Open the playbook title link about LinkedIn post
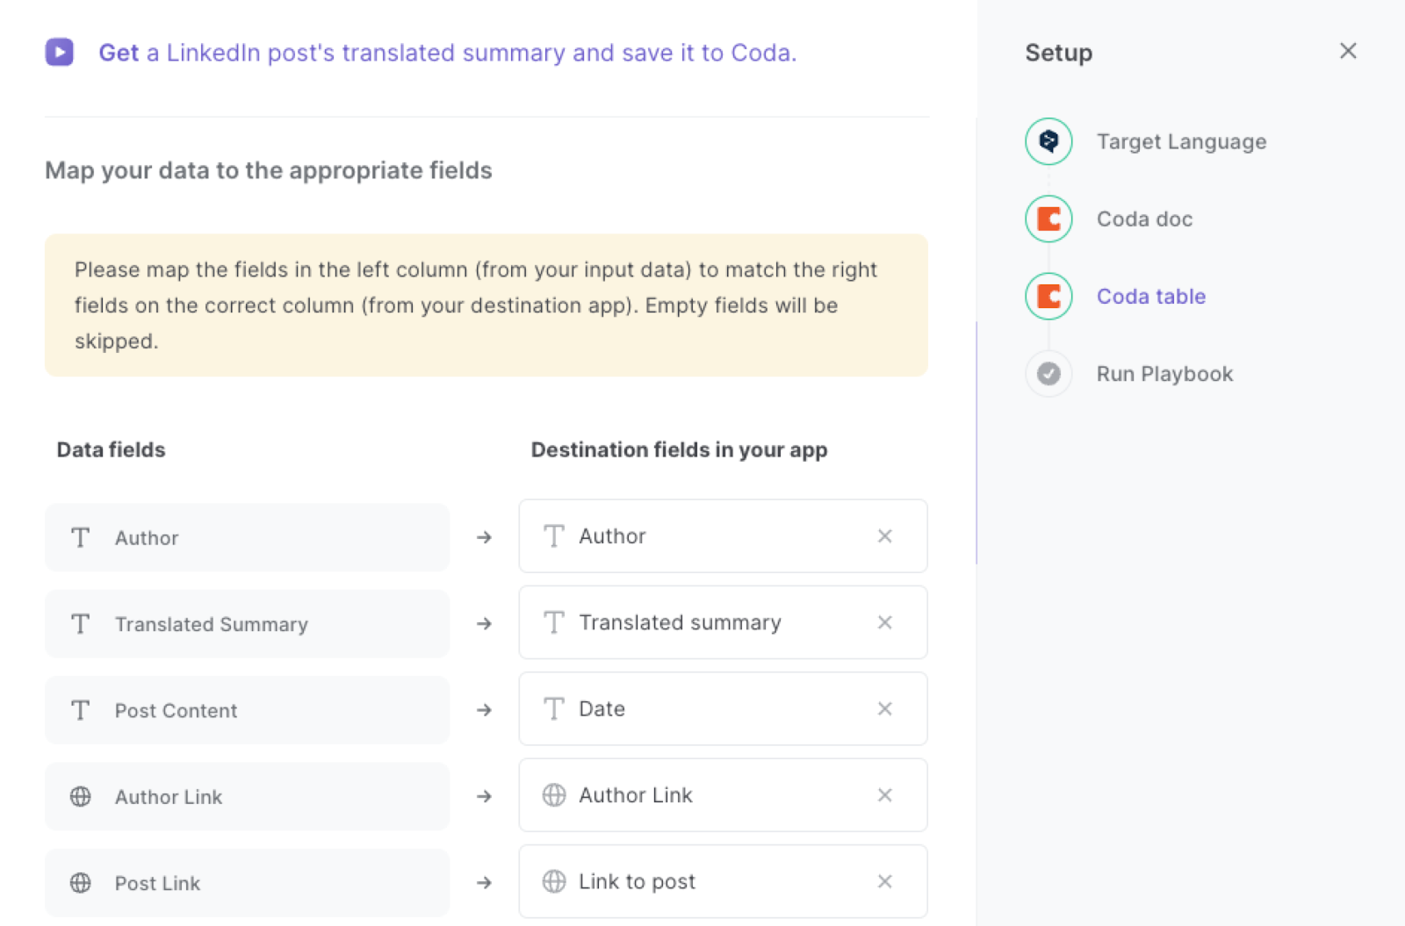The image size is (1405, 926). coord(447,53)
